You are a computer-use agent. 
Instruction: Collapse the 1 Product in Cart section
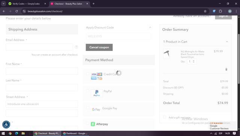tap(227, 42)
